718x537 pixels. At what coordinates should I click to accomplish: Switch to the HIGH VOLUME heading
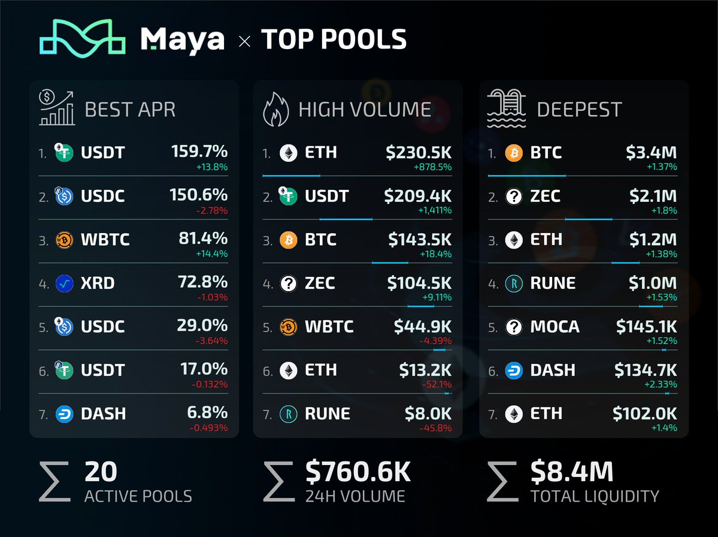[x=365, y=110]
